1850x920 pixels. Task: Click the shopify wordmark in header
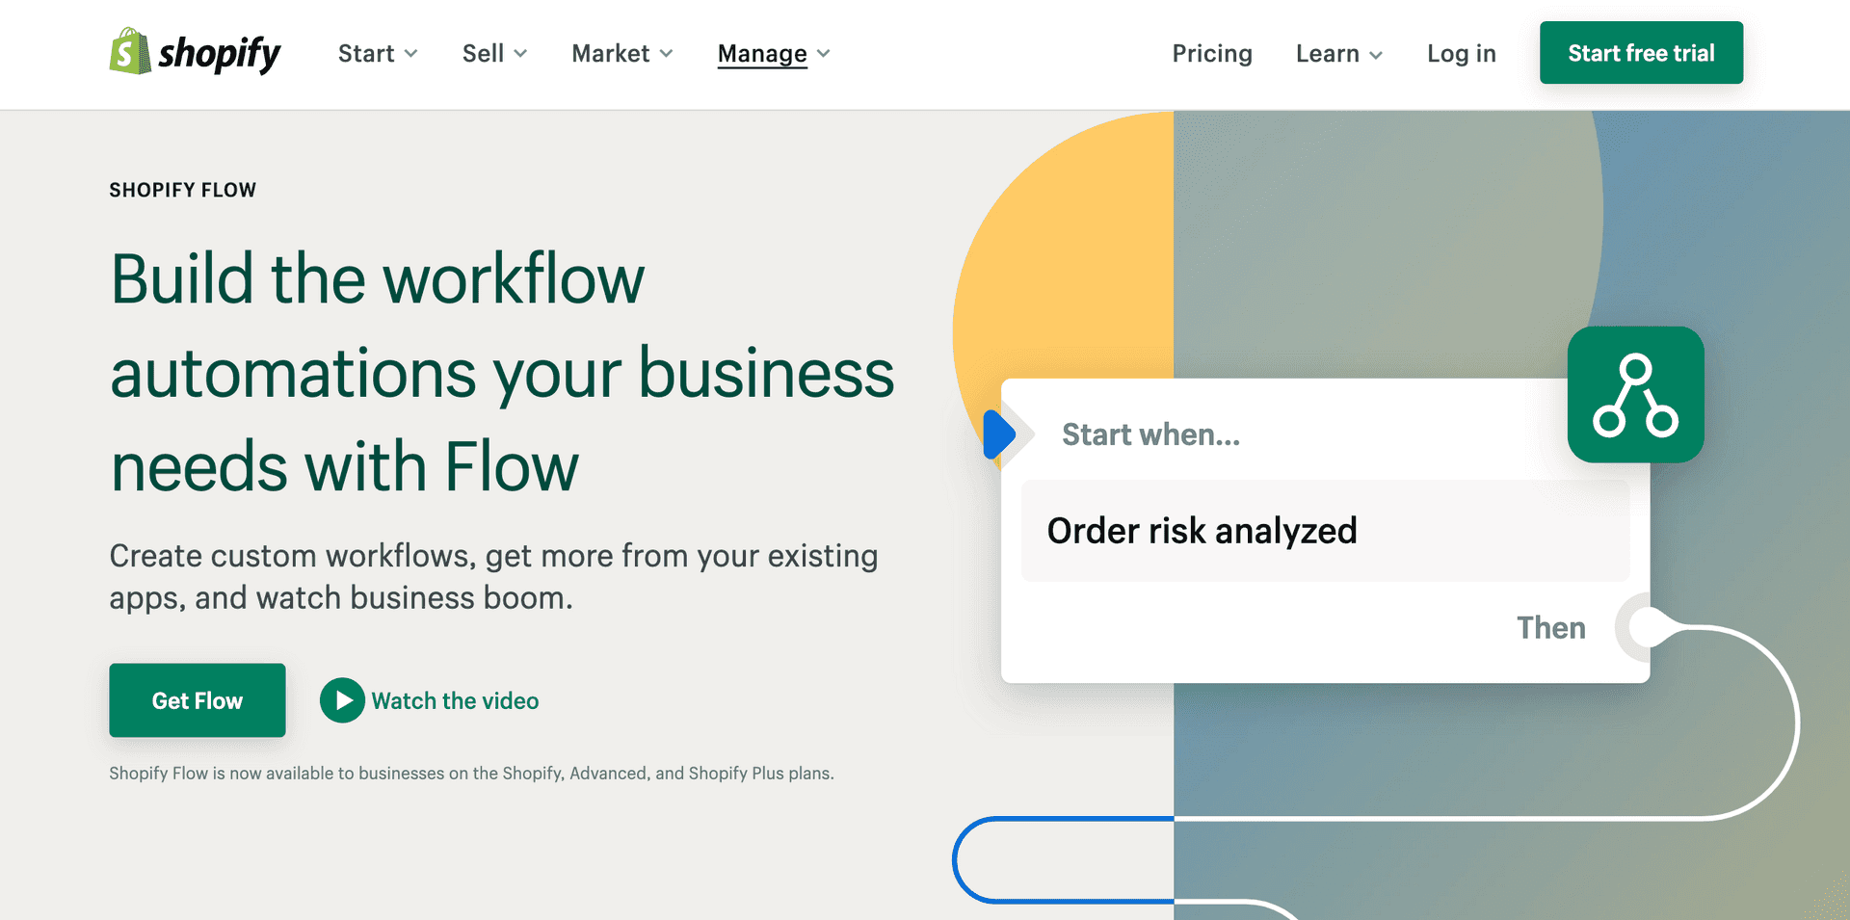coord(220,54)
